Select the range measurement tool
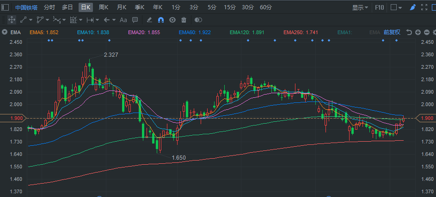The width and height of the screenshot is (436, 197). coord(90,20)
